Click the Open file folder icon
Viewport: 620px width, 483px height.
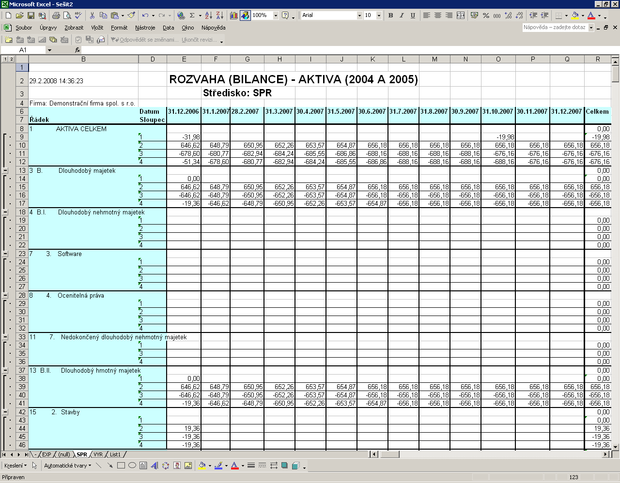20,15
